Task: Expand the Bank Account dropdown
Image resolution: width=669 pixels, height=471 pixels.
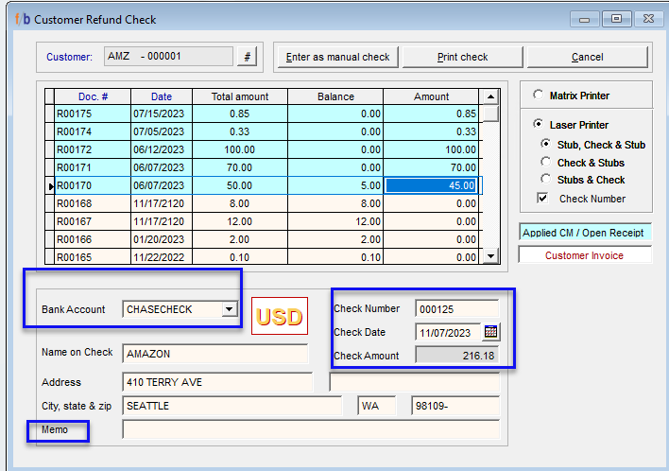Action: click(x=228, y=309)
